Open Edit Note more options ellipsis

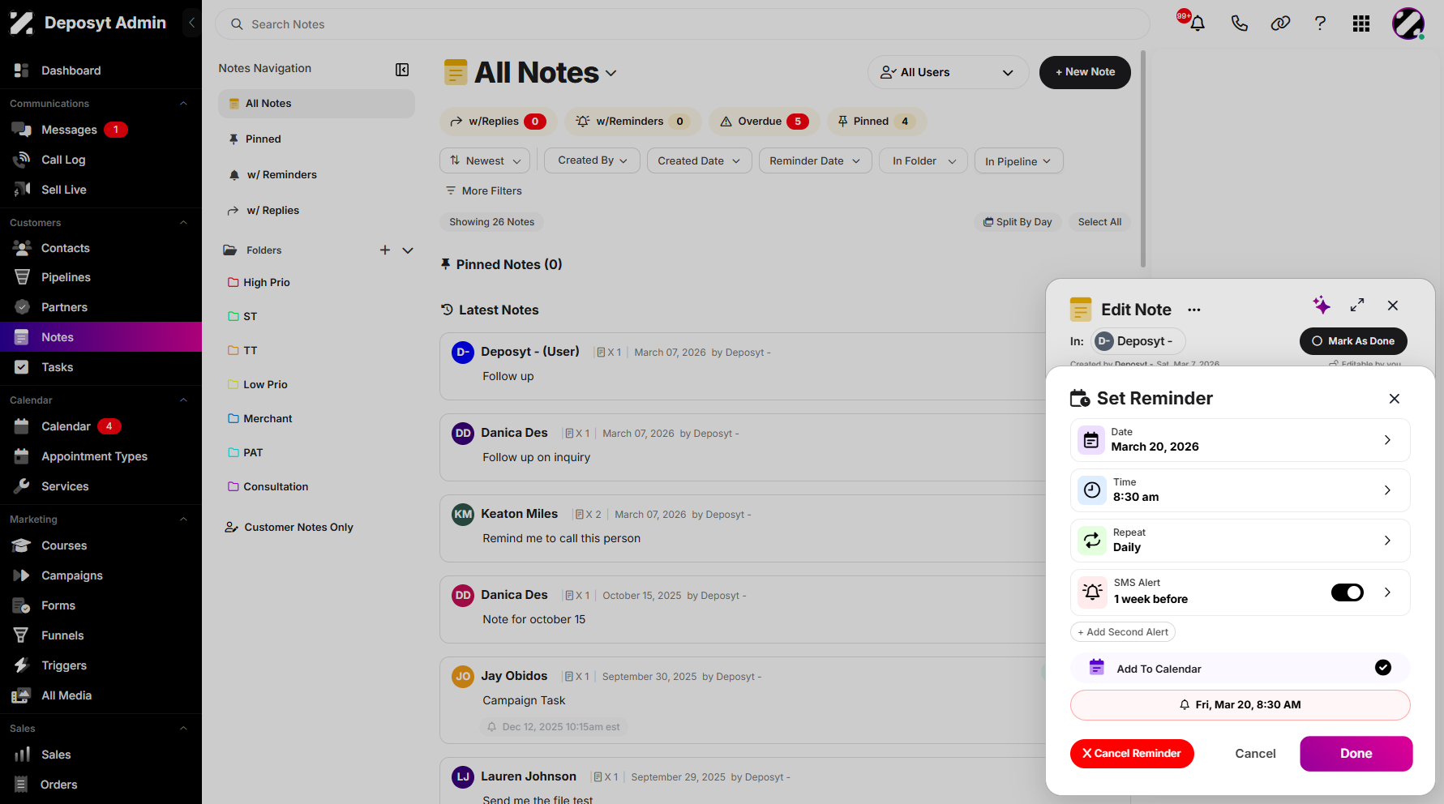tap(1194, 310)
